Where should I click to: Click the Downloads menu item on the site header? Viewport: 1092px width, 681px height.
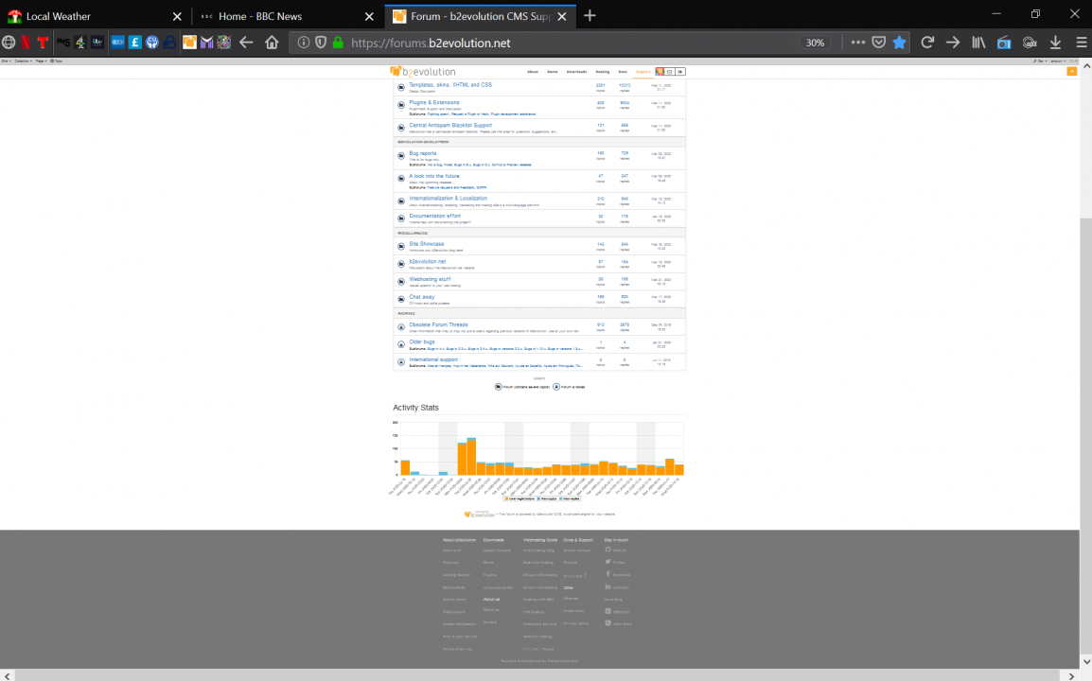point(576,72)
